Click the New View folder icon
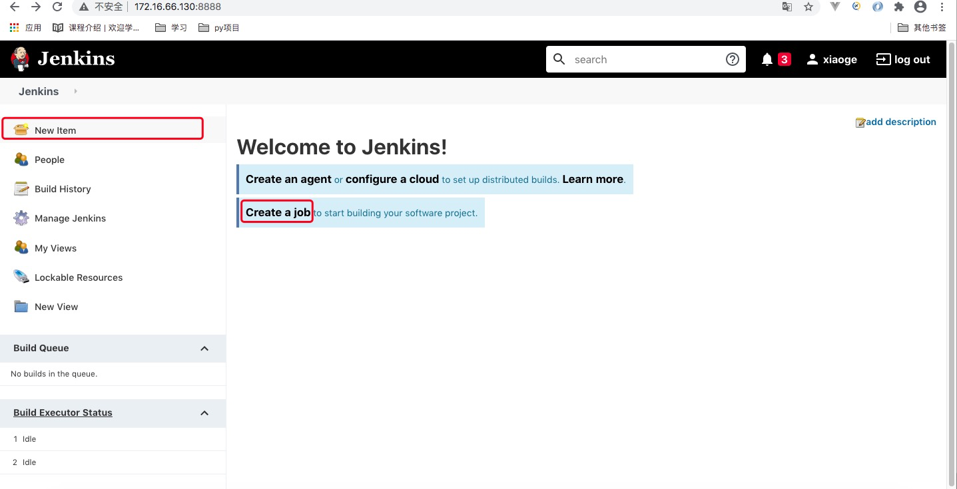The width and height of the screenshot is (957, 489). coord(21,306)
